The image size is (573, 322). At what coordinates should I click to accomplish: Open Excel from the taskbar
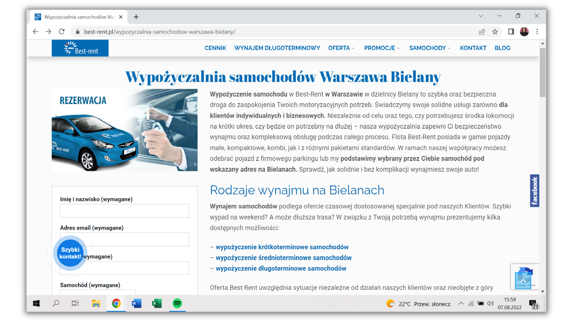[157, 304]
